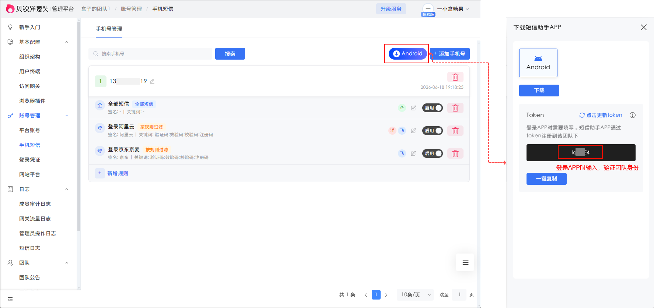
Task: Click red 洋 badge on 登录阿里云 row
Action: (x=392, y=131)
